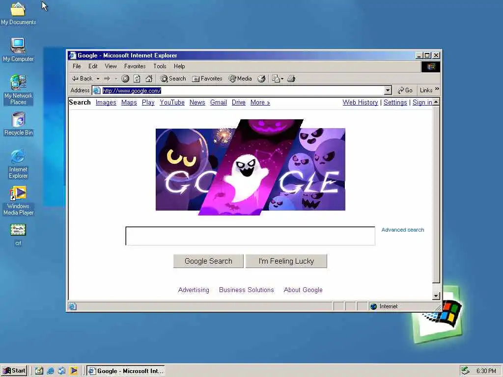Screen dimensions: 503x377
Task: Open the Maps link
Action: tap(129, 103)
